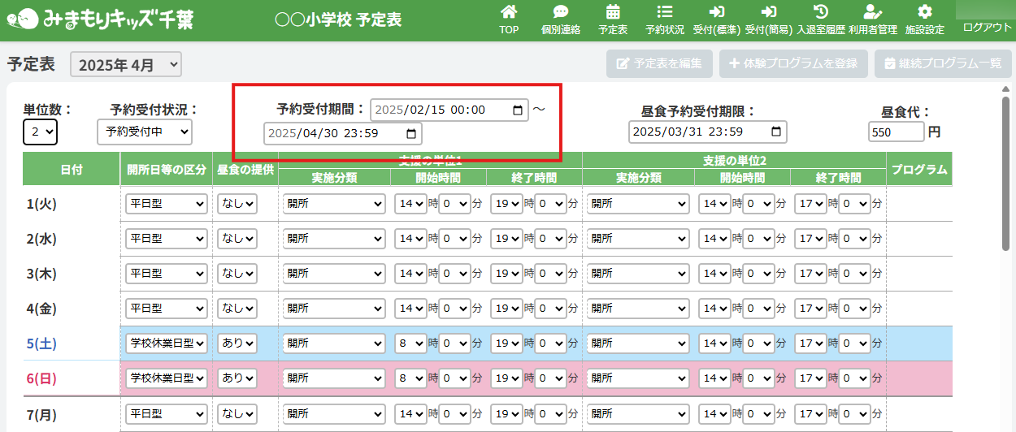Open 受付(簡易) sign-in icon

click(x=768, y=13)
